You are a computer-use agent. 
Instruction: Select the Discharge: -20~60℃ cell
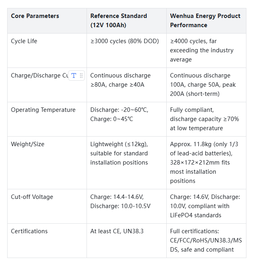click(x=119, y=114)
